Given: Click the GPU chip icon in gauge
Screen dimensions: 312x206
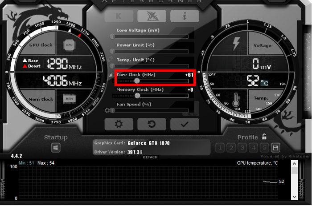Looking at the screenshot, I should click(69, 45).
